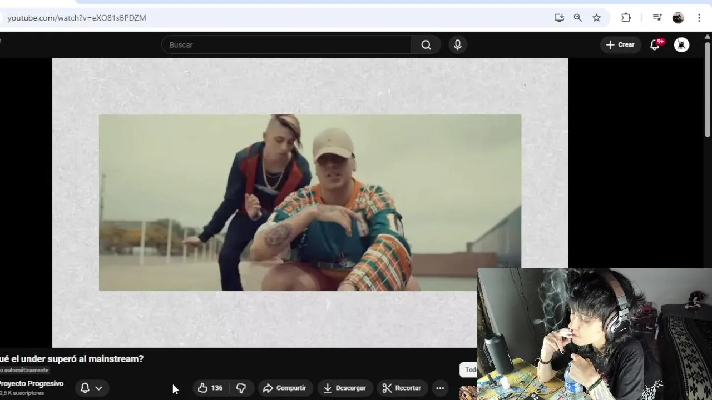Screen dimensions: 712x400
Task: Open the more actions three-dot button
Action: point(440,388)
